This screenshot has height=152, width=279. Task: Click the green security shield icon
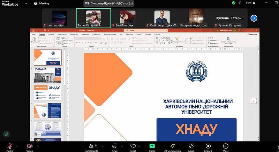point(234,3)
